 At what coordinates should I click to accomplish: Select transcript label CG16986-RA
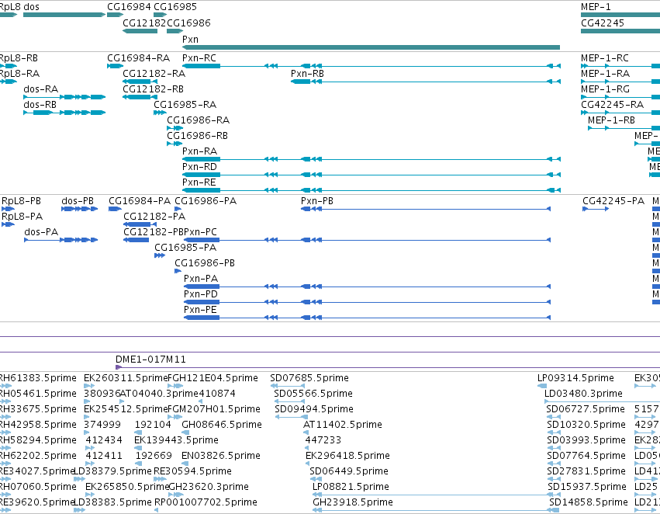coord(199,120)
